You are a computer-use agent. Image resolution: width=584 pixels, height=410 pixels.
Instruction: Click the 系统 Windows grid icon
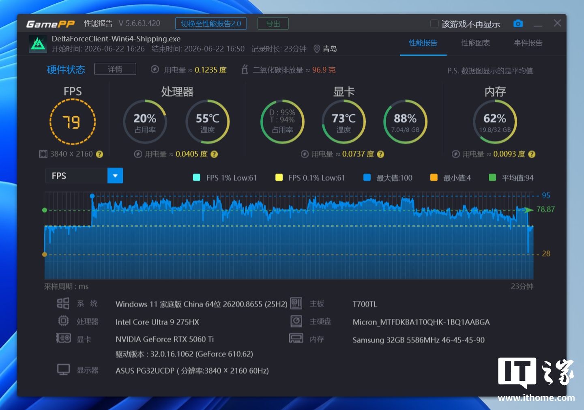[63, 303]
